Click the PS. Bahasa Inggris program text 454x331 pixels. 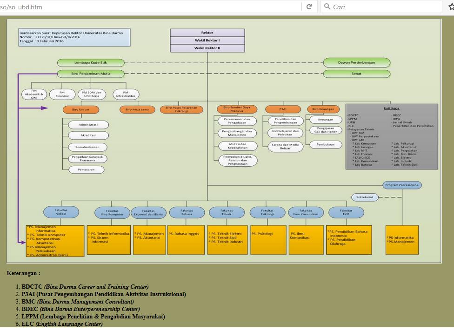(184, 234)
